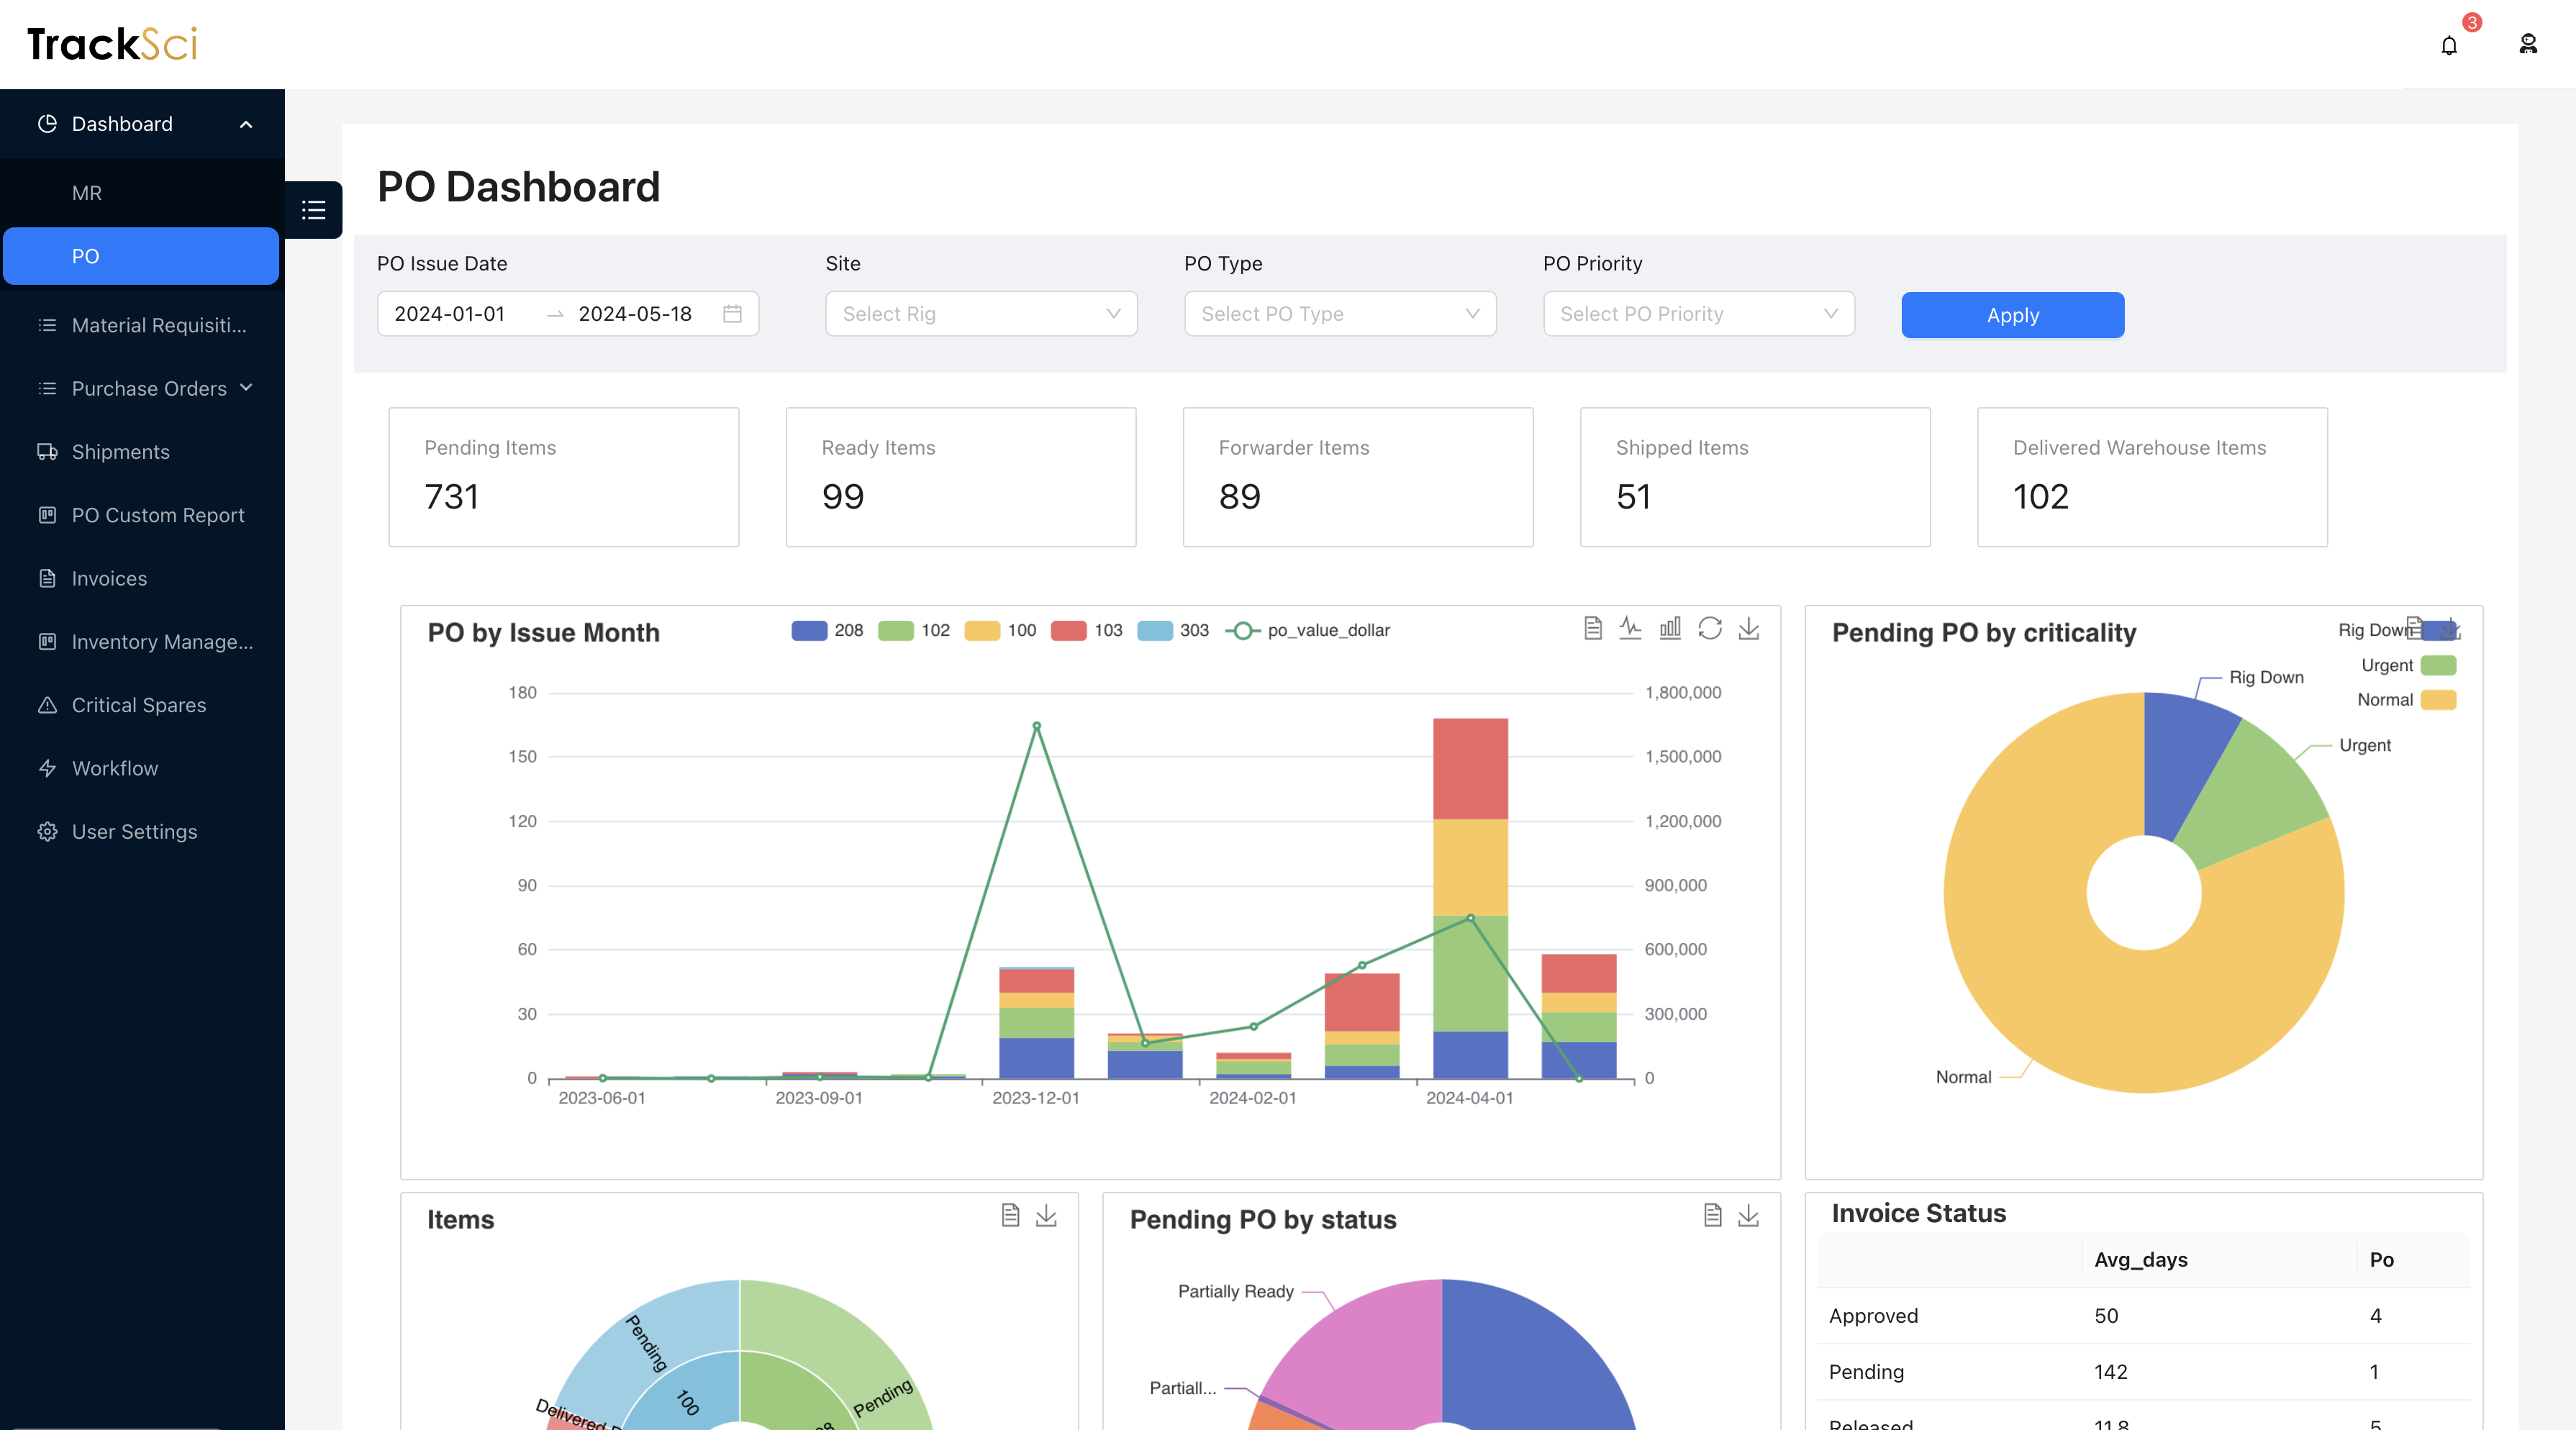Screen dimensions: 2576x1430
Task: Open the user account icon
Action: [2528, 44]
